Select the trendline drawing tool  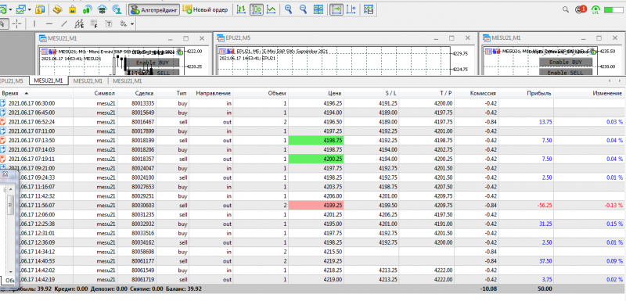pyautogui.click(x=64, y=24)
